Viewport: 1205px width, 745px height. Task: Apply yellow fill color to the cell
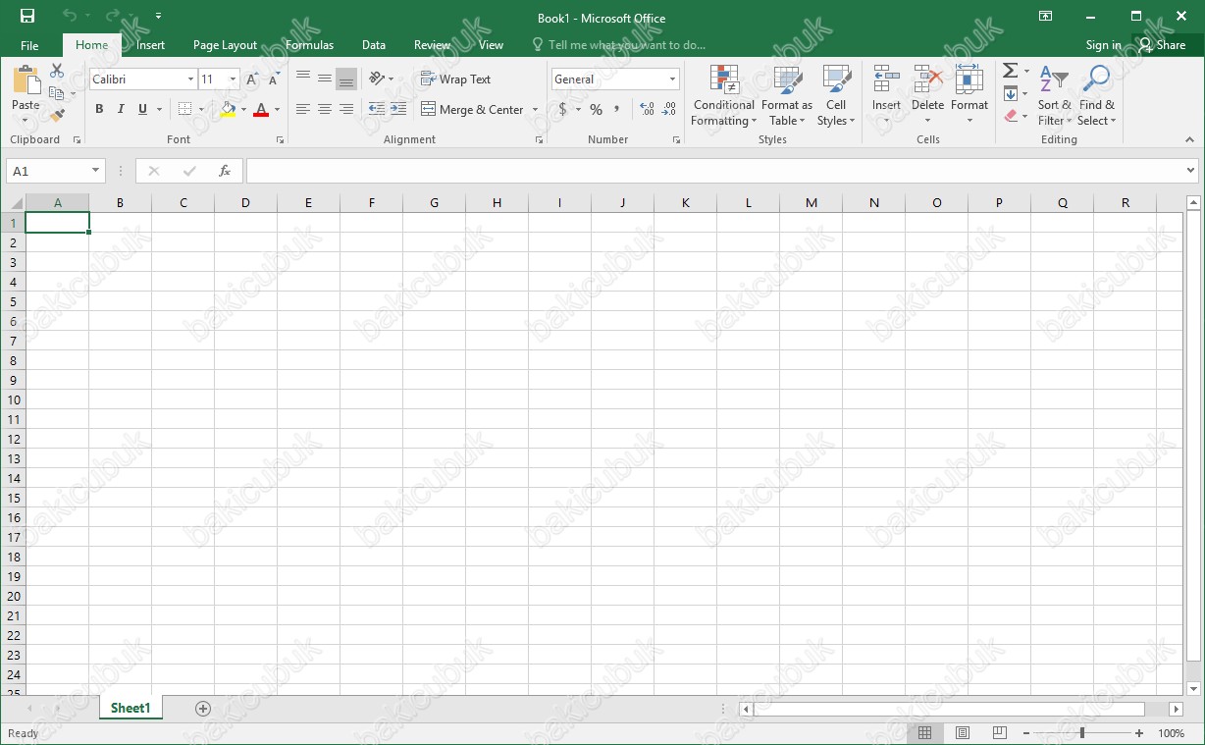[x=228, y=109]
